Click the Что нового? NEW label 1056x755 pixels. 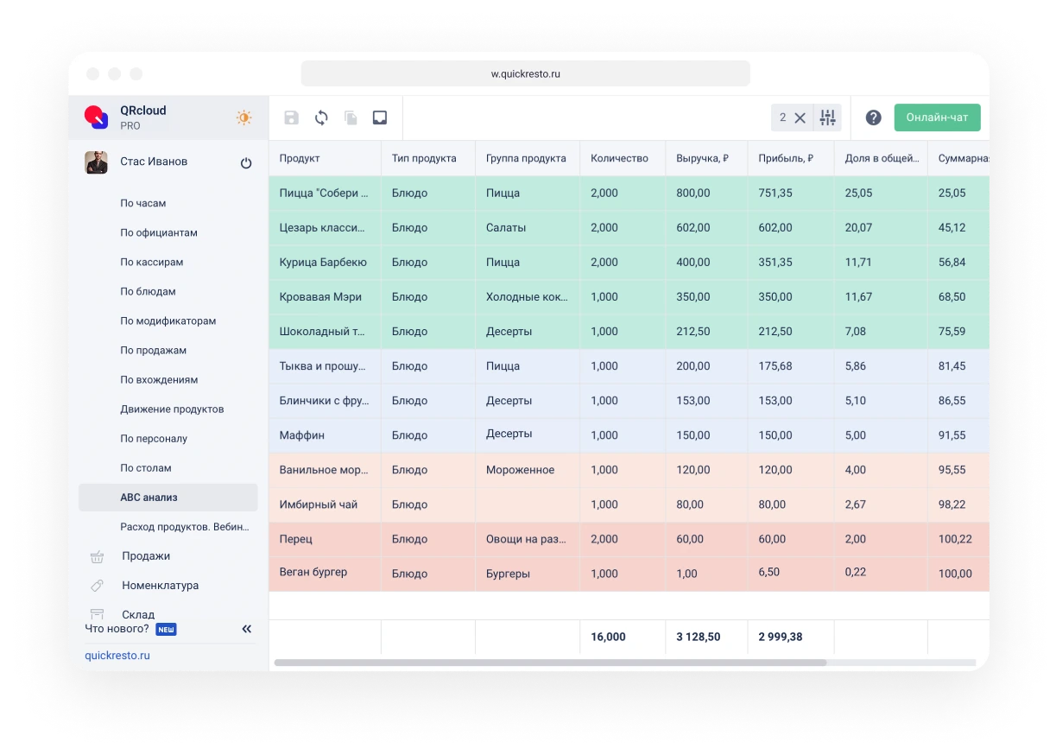coord(130,629)
